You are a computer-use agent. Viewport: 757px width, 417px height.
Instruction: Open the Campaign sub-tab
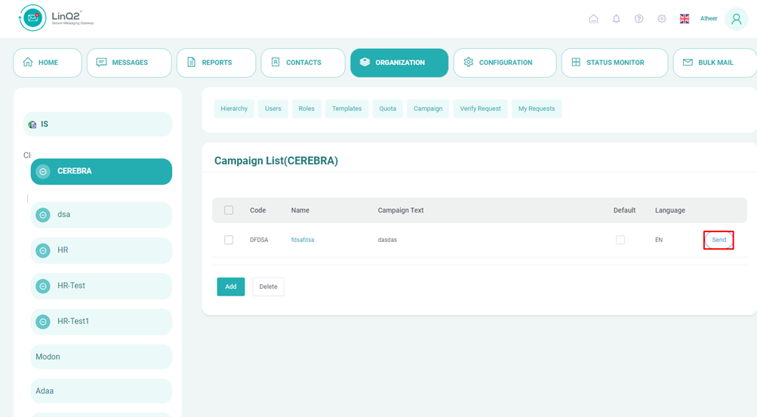point(428,109)
